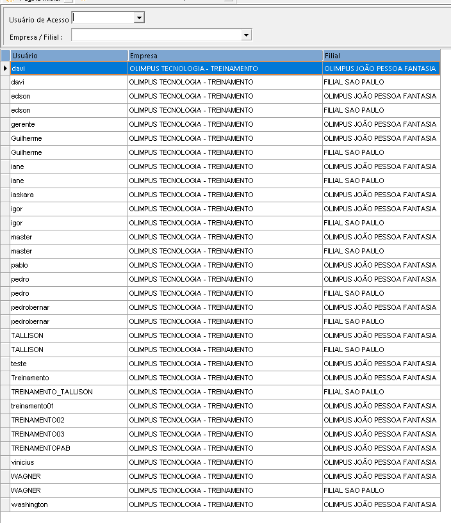Viewport: 451px width, 523px height.
Task: Select FILIAL SAO PAULO cell in edson's row
Action: [382, 110]
